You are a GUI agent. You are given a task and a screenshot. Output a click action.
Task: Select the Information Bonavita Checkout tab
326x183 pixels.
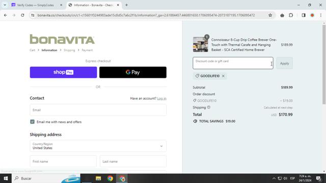[x=94, y=5]
